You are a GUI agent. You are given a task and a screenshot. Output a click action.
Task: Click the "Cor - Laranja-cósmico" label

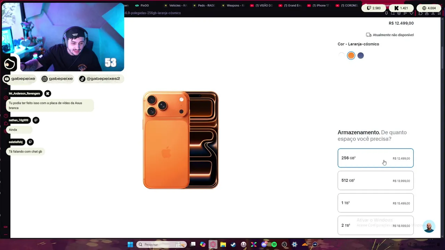coord(358,44)
